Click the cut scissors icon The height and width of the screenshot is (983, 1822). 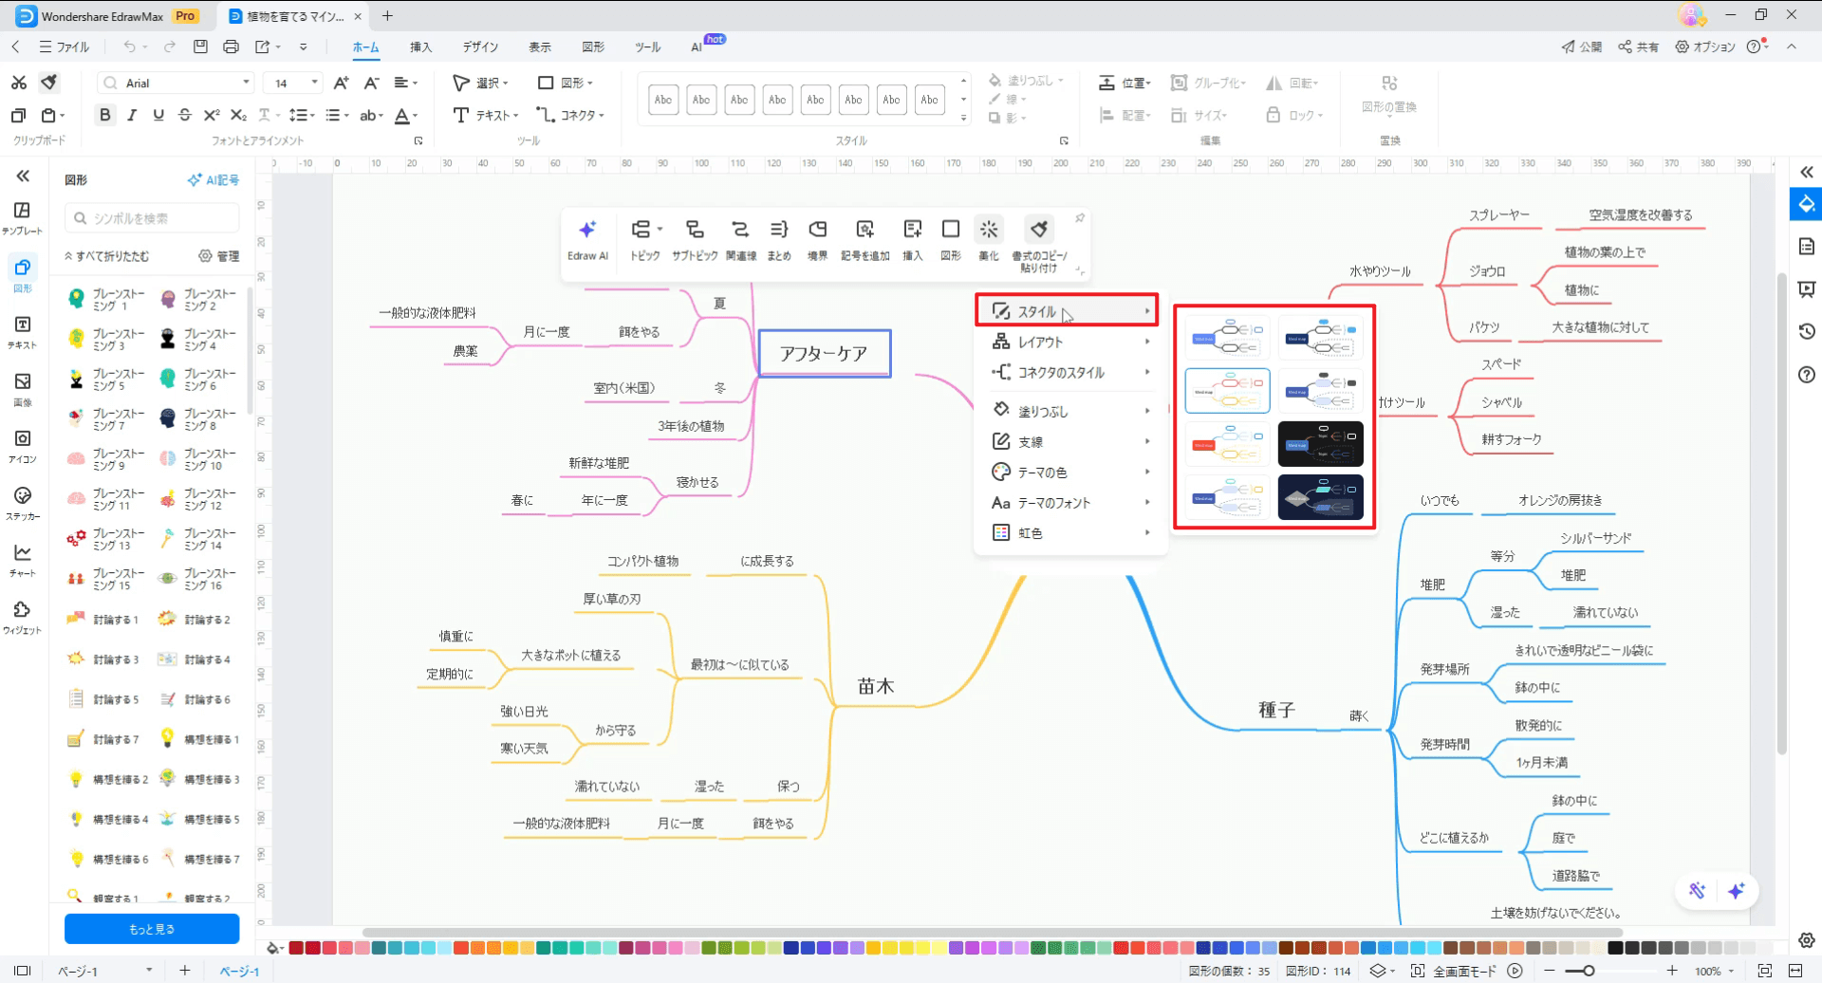(19, 83)
